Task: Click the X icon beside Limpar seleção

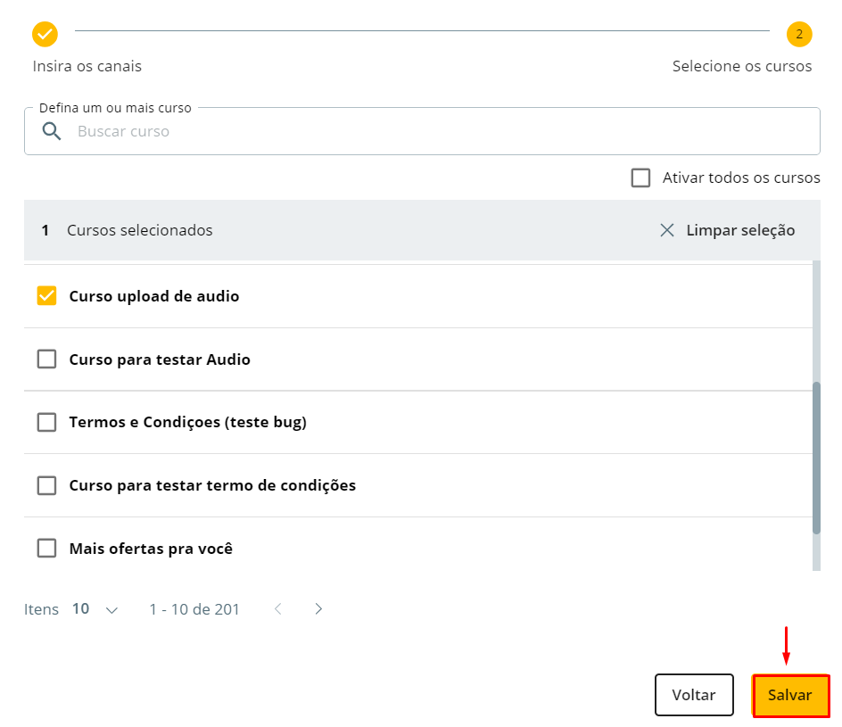Action: pyautogui.click(x=666, y=230)
